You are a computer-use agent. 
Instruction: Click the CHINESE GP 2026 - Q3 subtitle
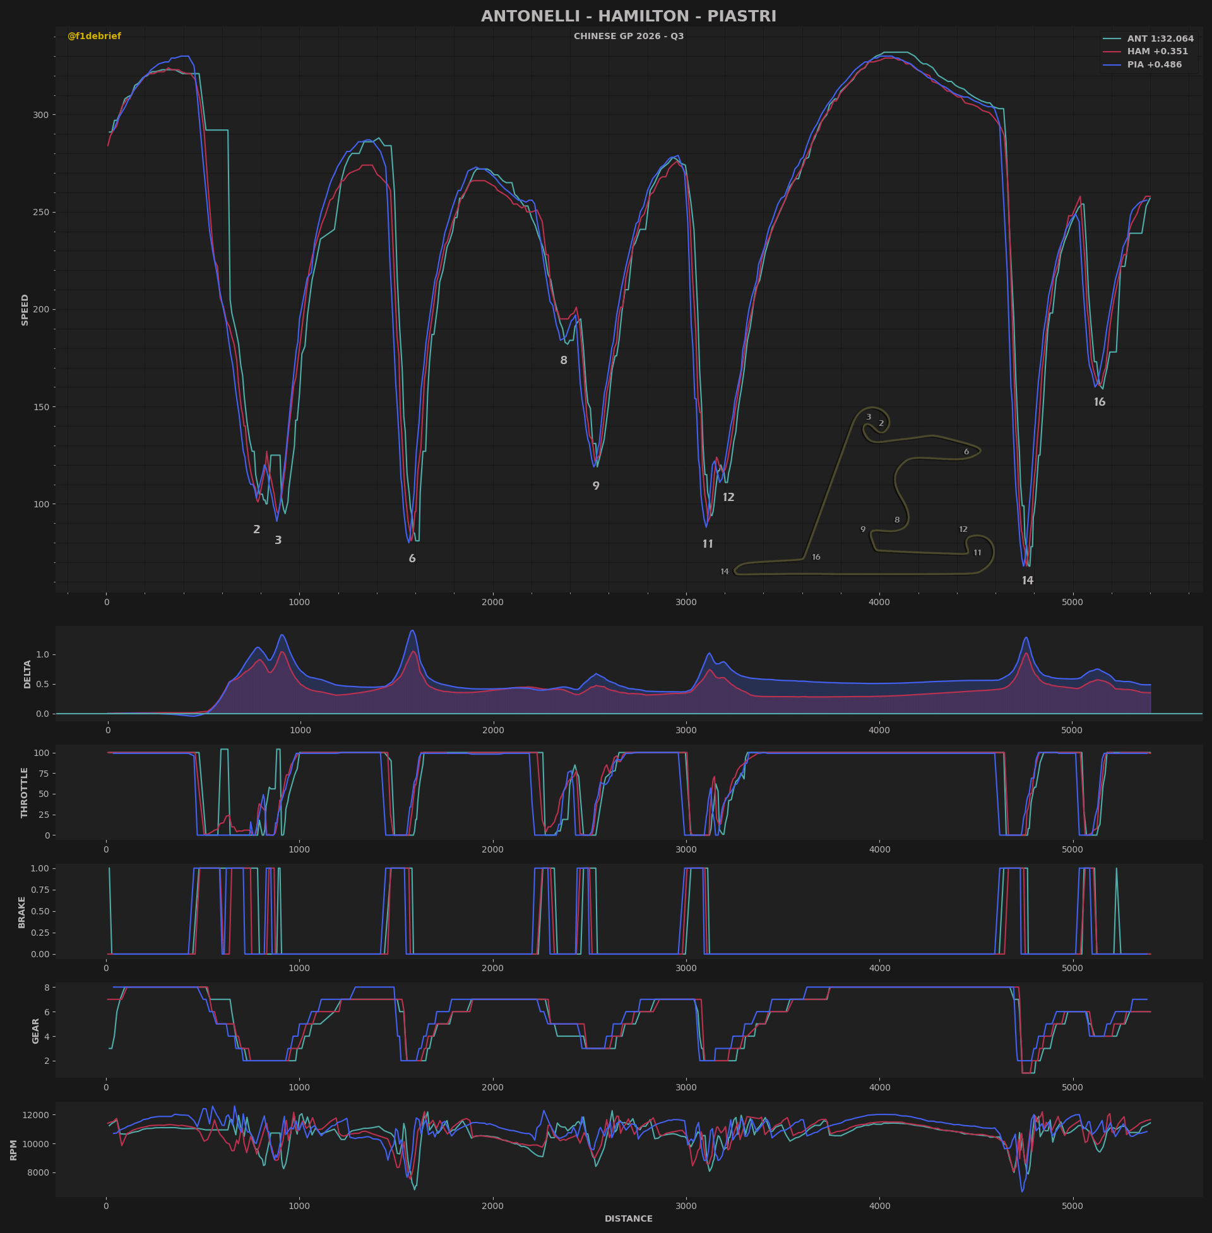(x=628, y=36)
